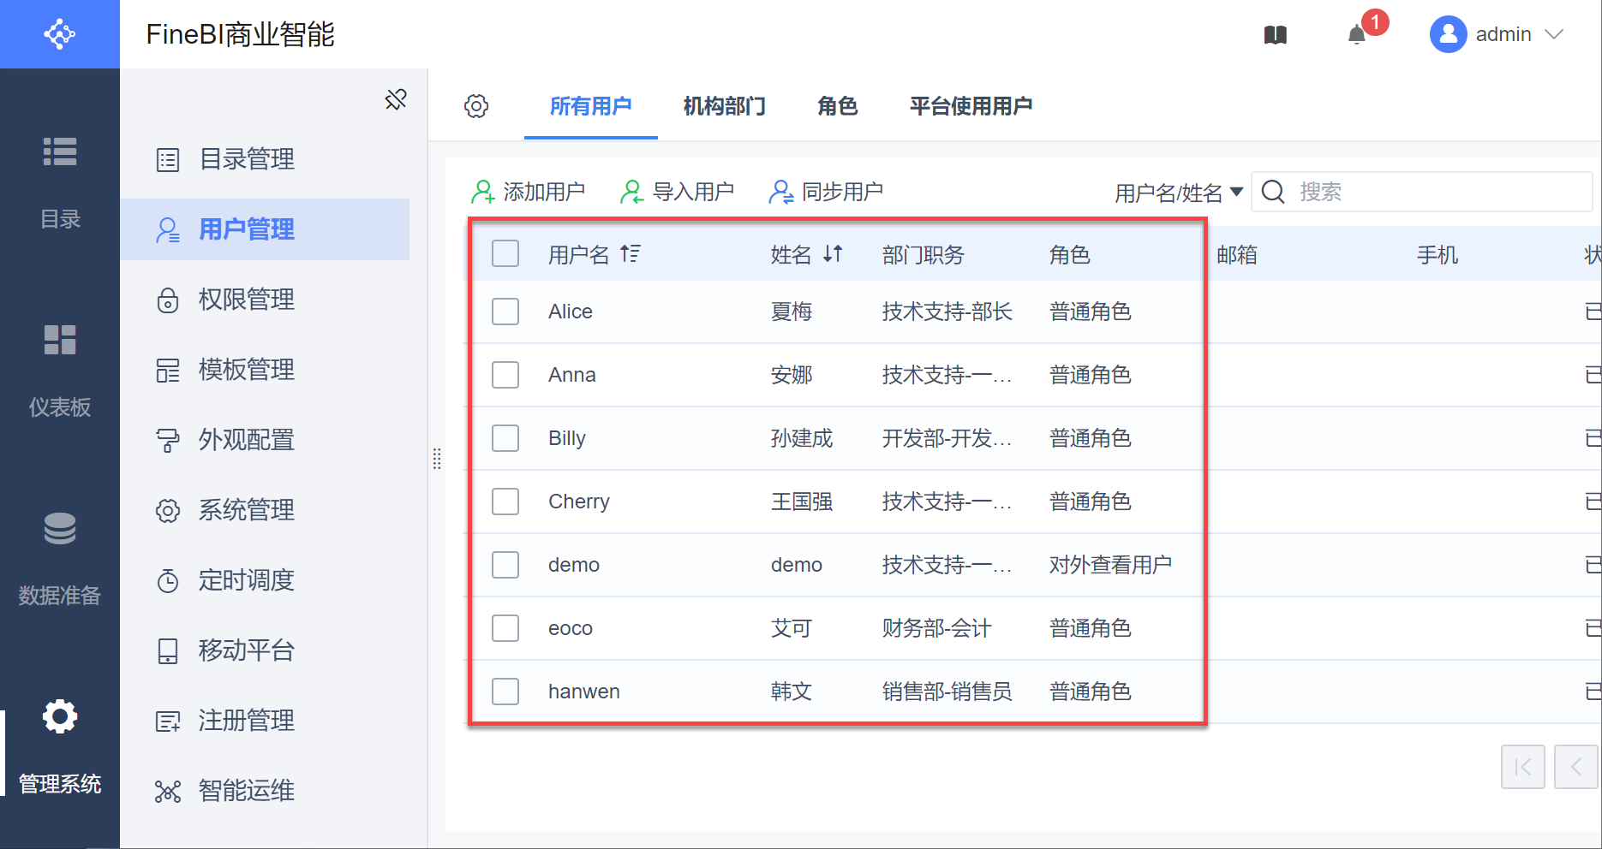Sort users by 用户名 column
The image size is (1602, 849).
coord(631,254)
